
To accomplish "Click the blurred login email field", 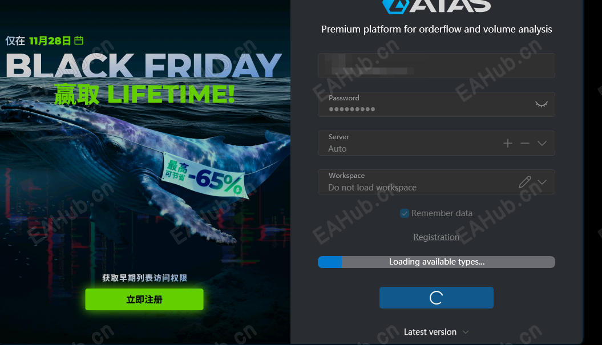I will (x=436, y=66).
